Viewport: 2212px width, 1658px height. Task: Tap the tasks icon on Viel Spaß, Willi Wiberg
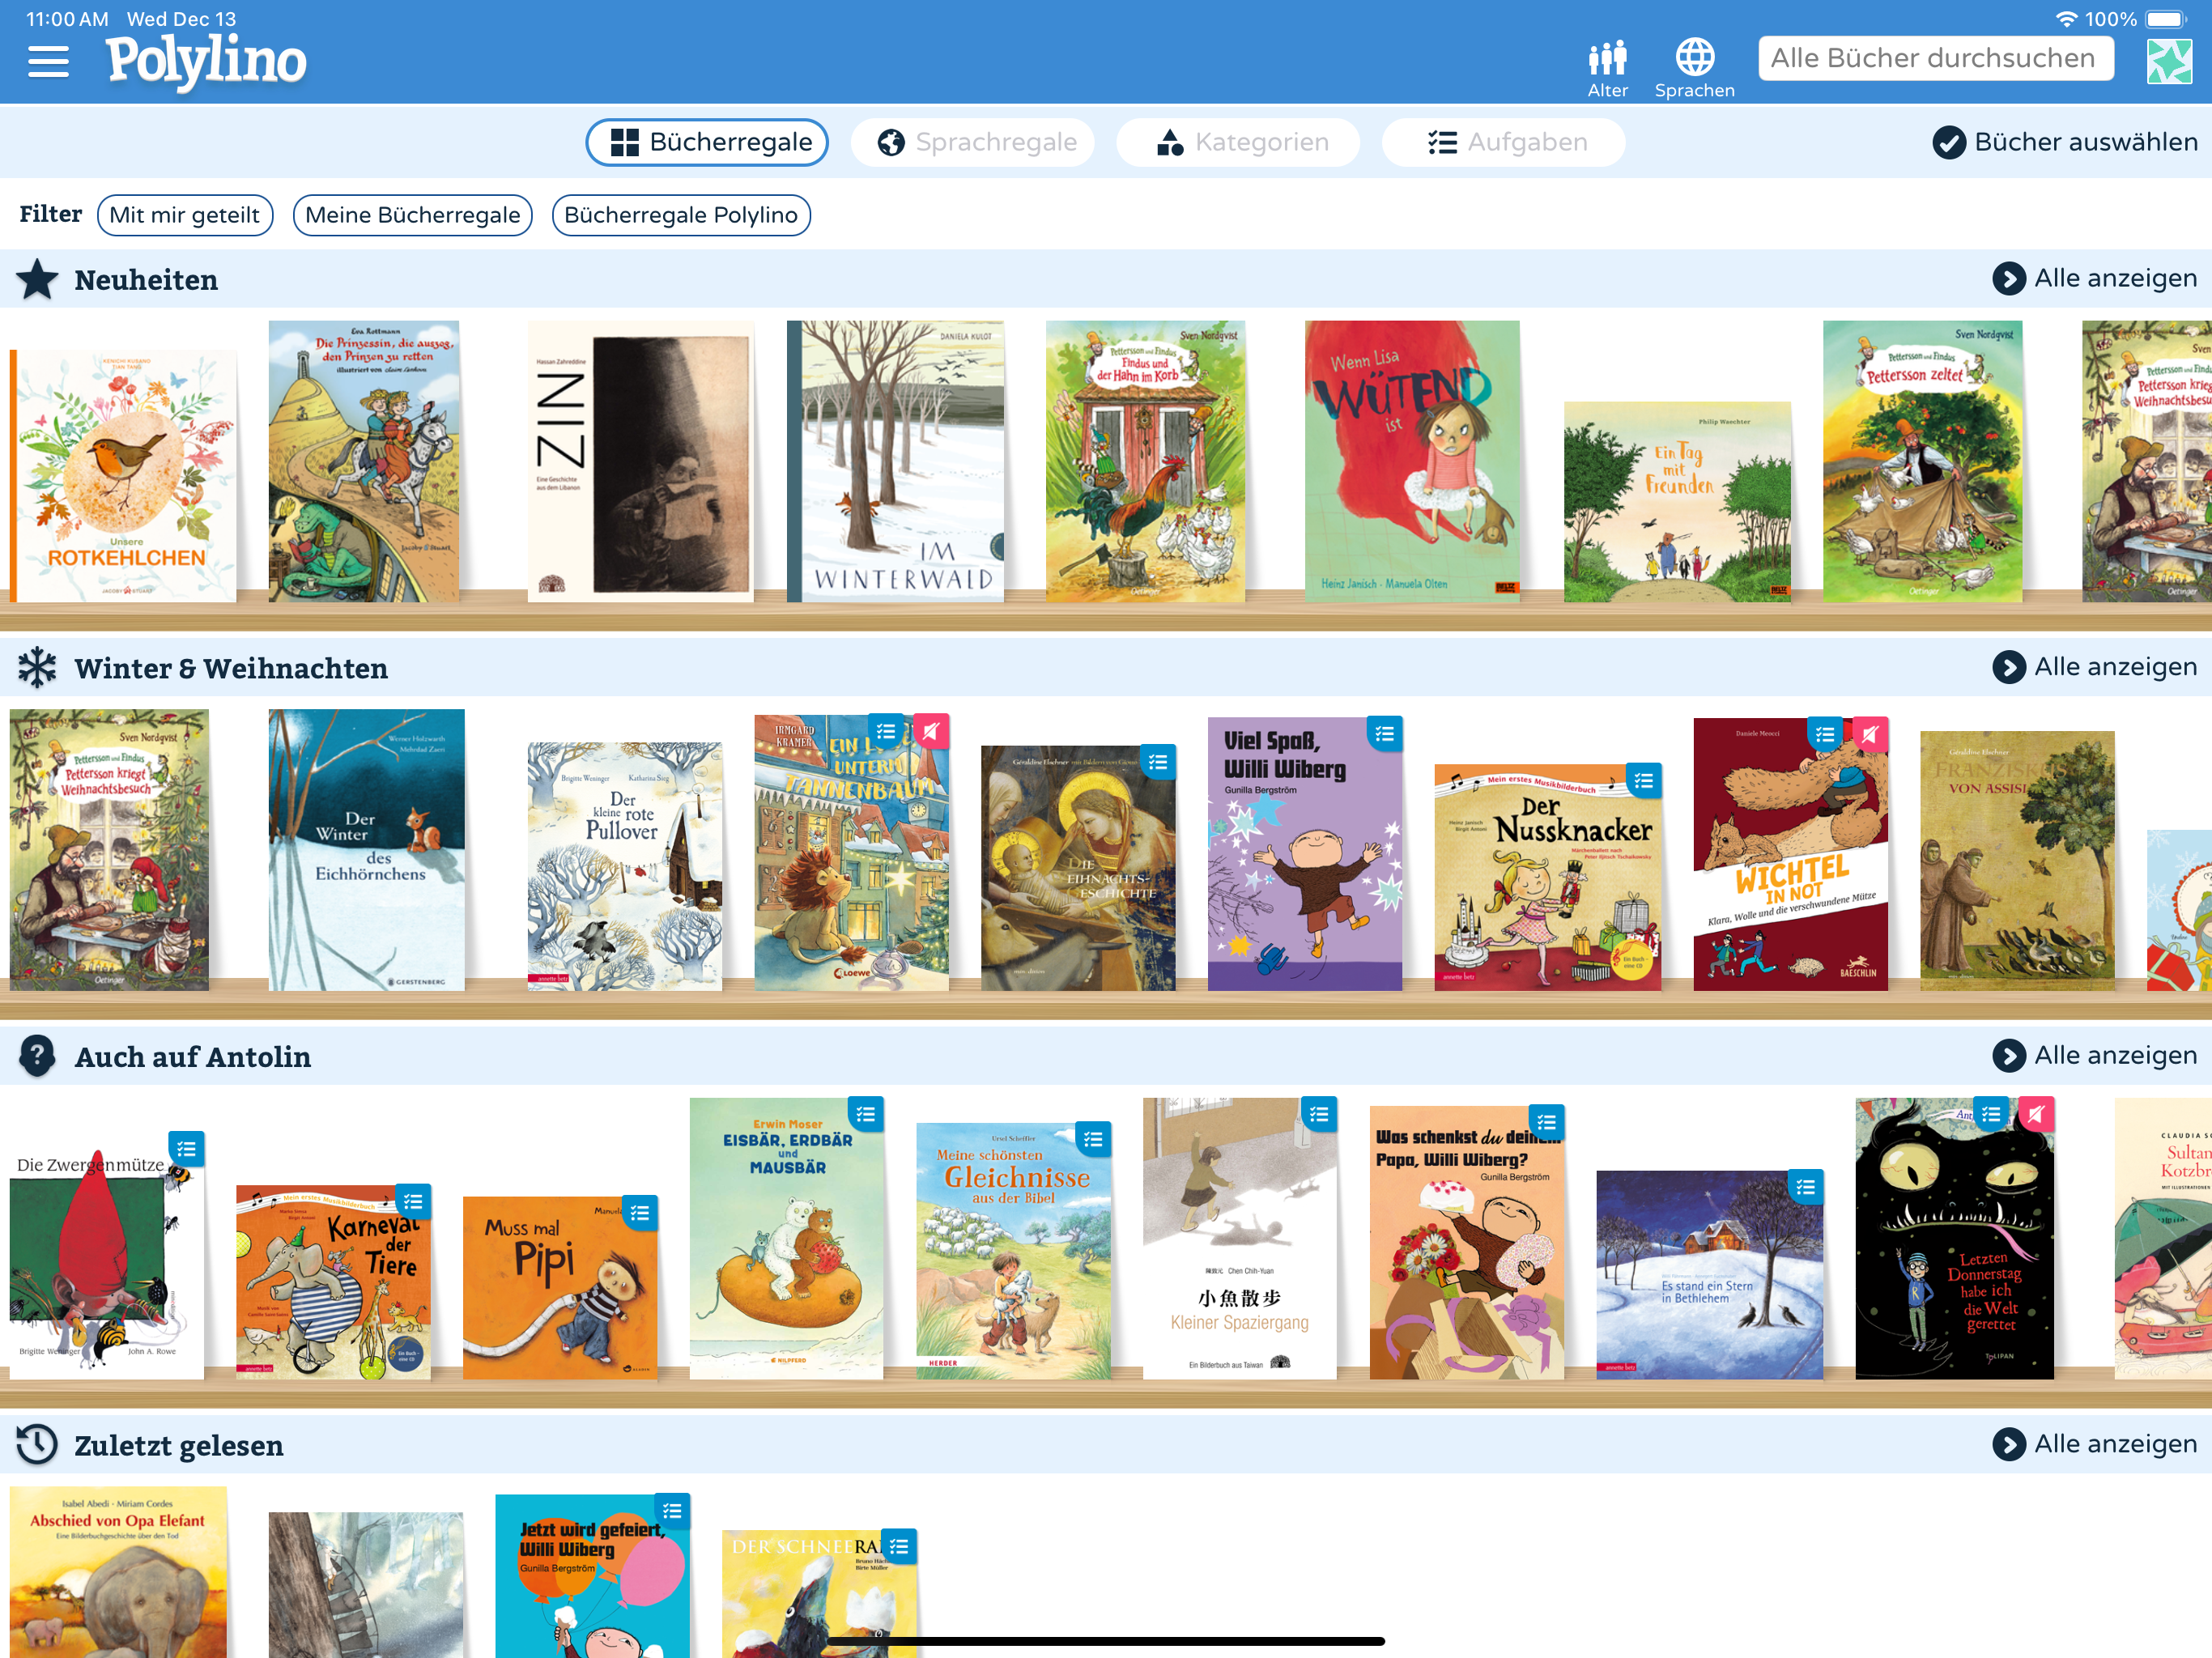1384,734
